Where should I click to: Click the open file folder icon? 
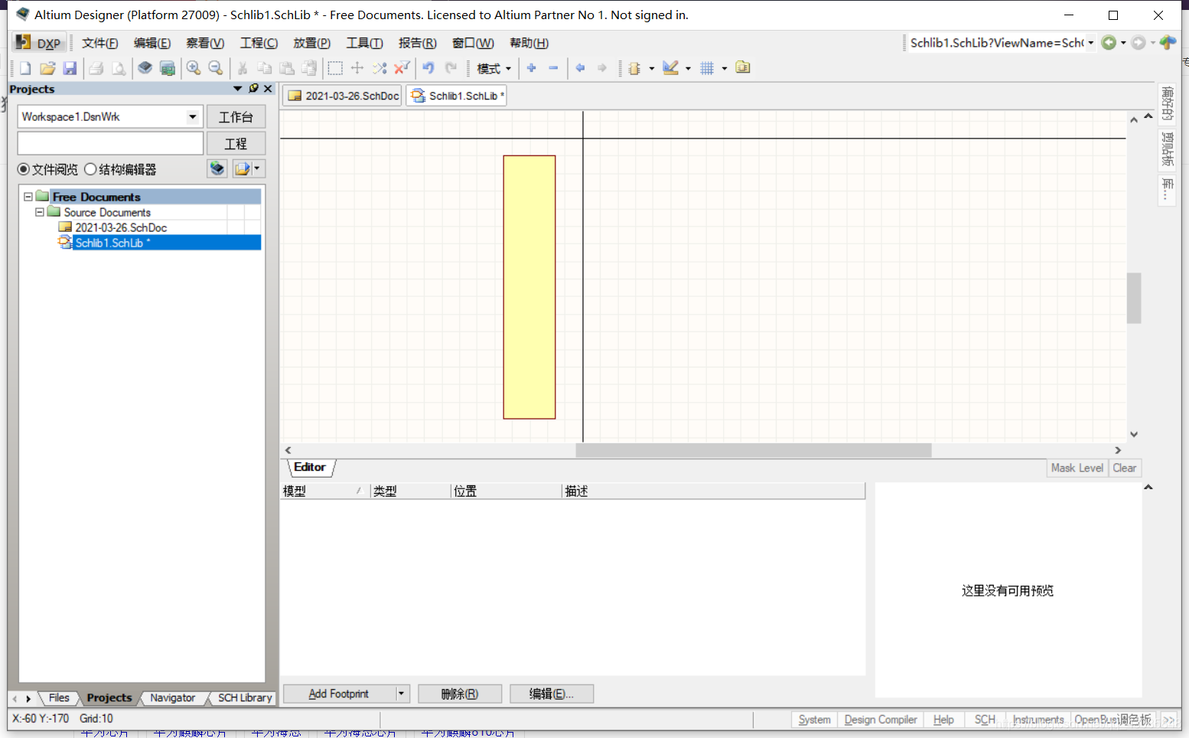point(47,68)
